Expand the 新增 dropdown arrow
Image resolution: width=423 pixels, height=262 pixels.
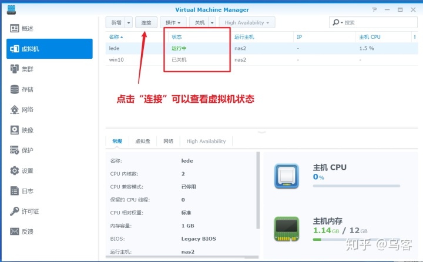tap(129, 23)
